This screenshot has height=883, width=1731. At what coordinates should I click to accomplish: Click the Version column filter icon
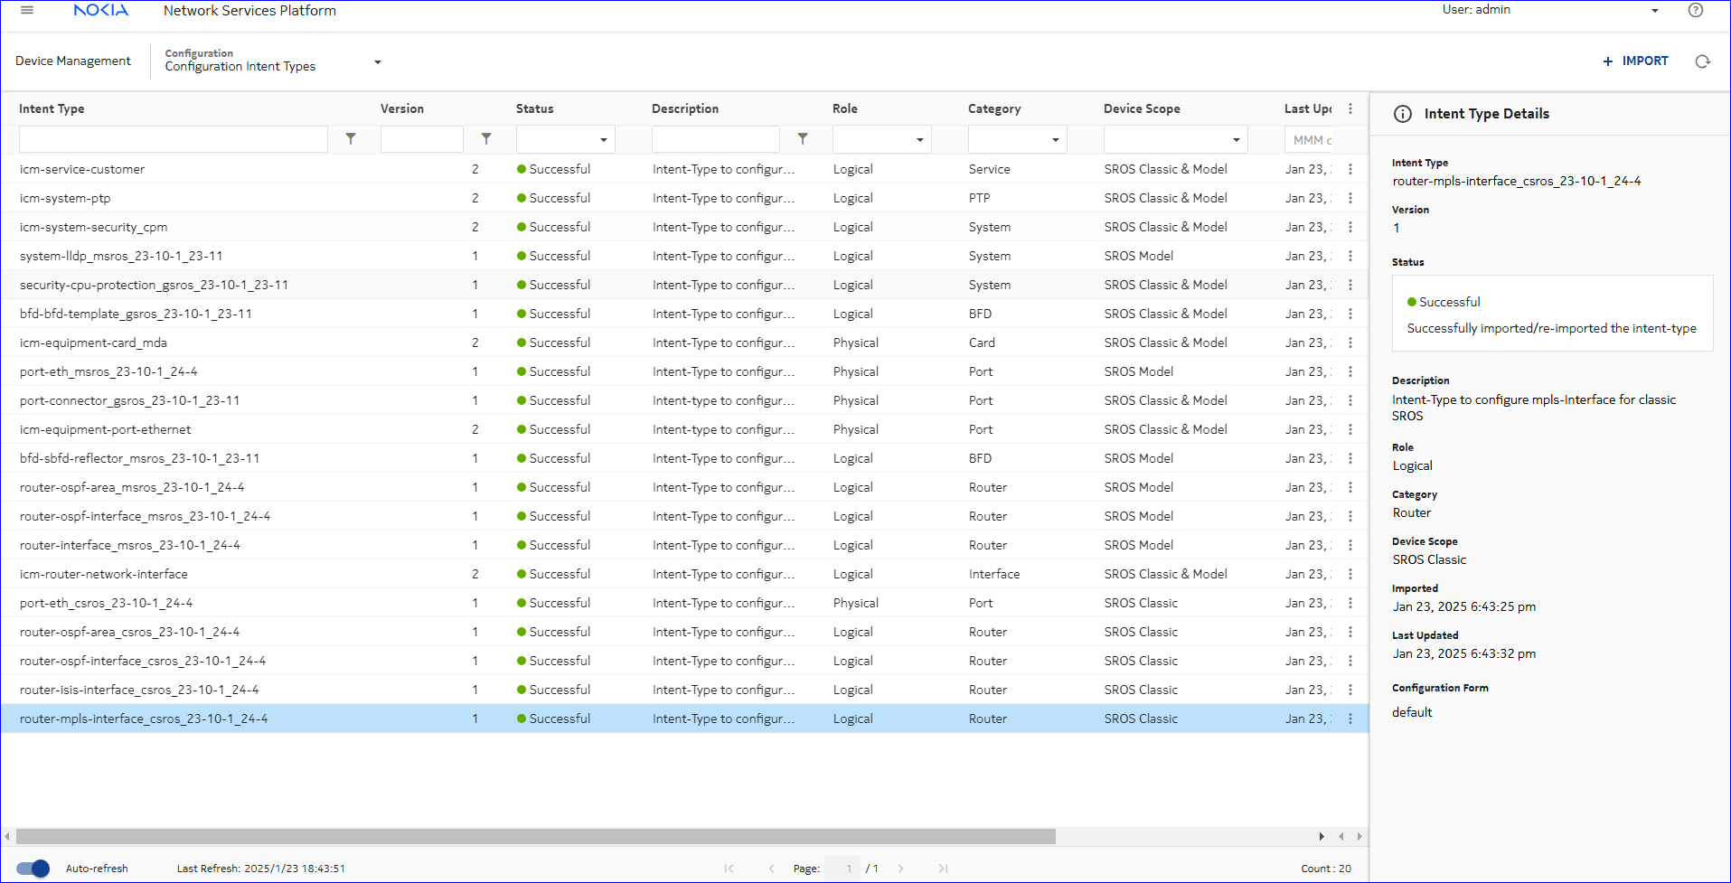[486, 139]
